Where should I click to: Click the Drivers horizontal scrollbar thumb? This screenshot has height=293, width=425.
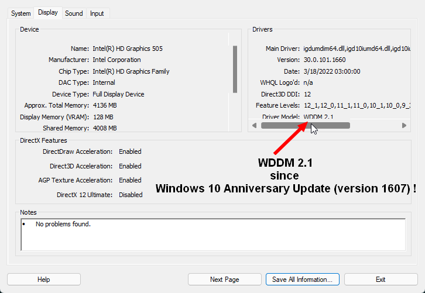click(306, 125)
